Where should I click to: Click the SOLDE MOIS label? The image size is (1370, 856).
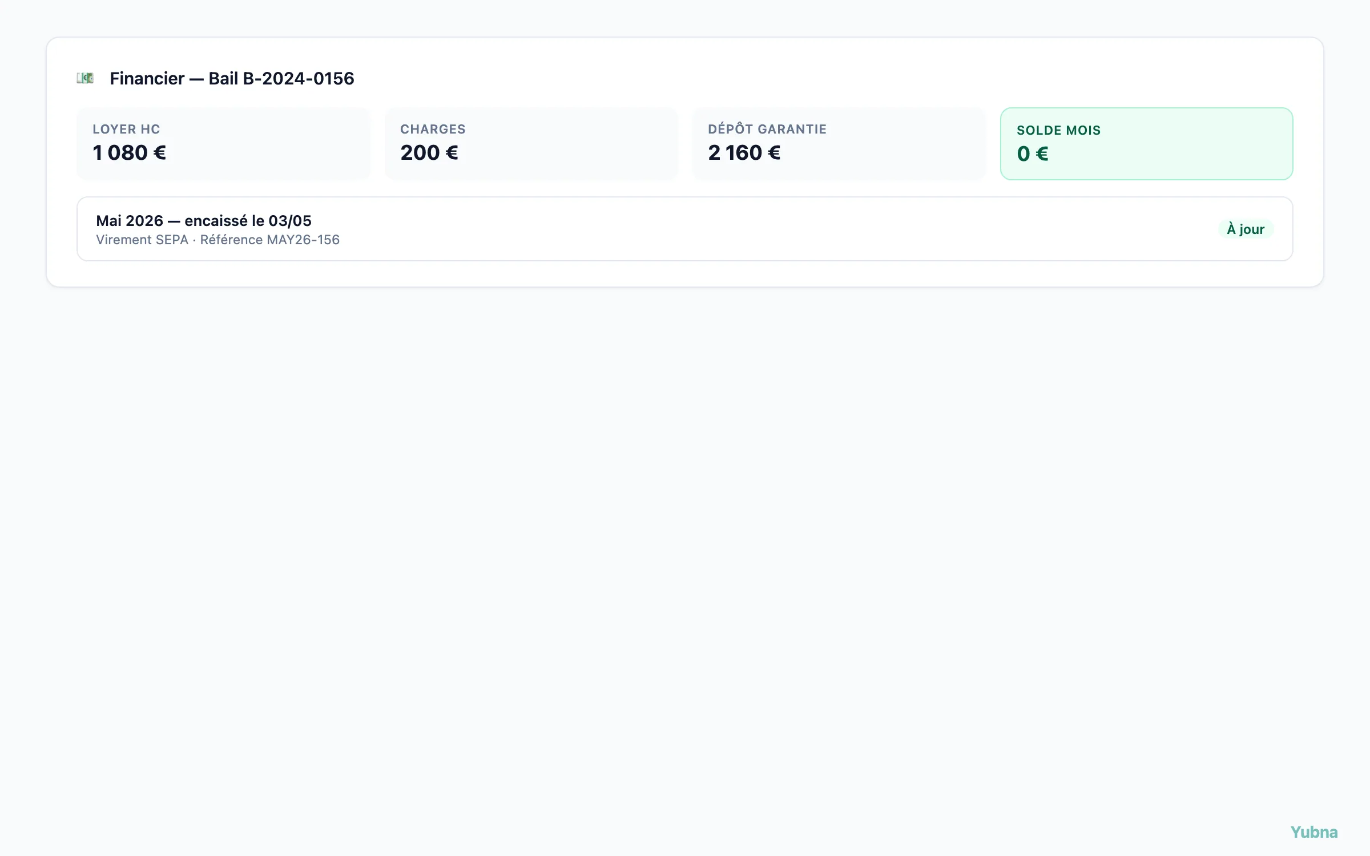[1058, 131]
